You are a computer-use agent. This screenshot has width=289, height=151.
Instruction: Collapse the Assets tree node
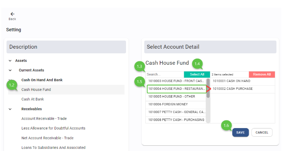10,61
